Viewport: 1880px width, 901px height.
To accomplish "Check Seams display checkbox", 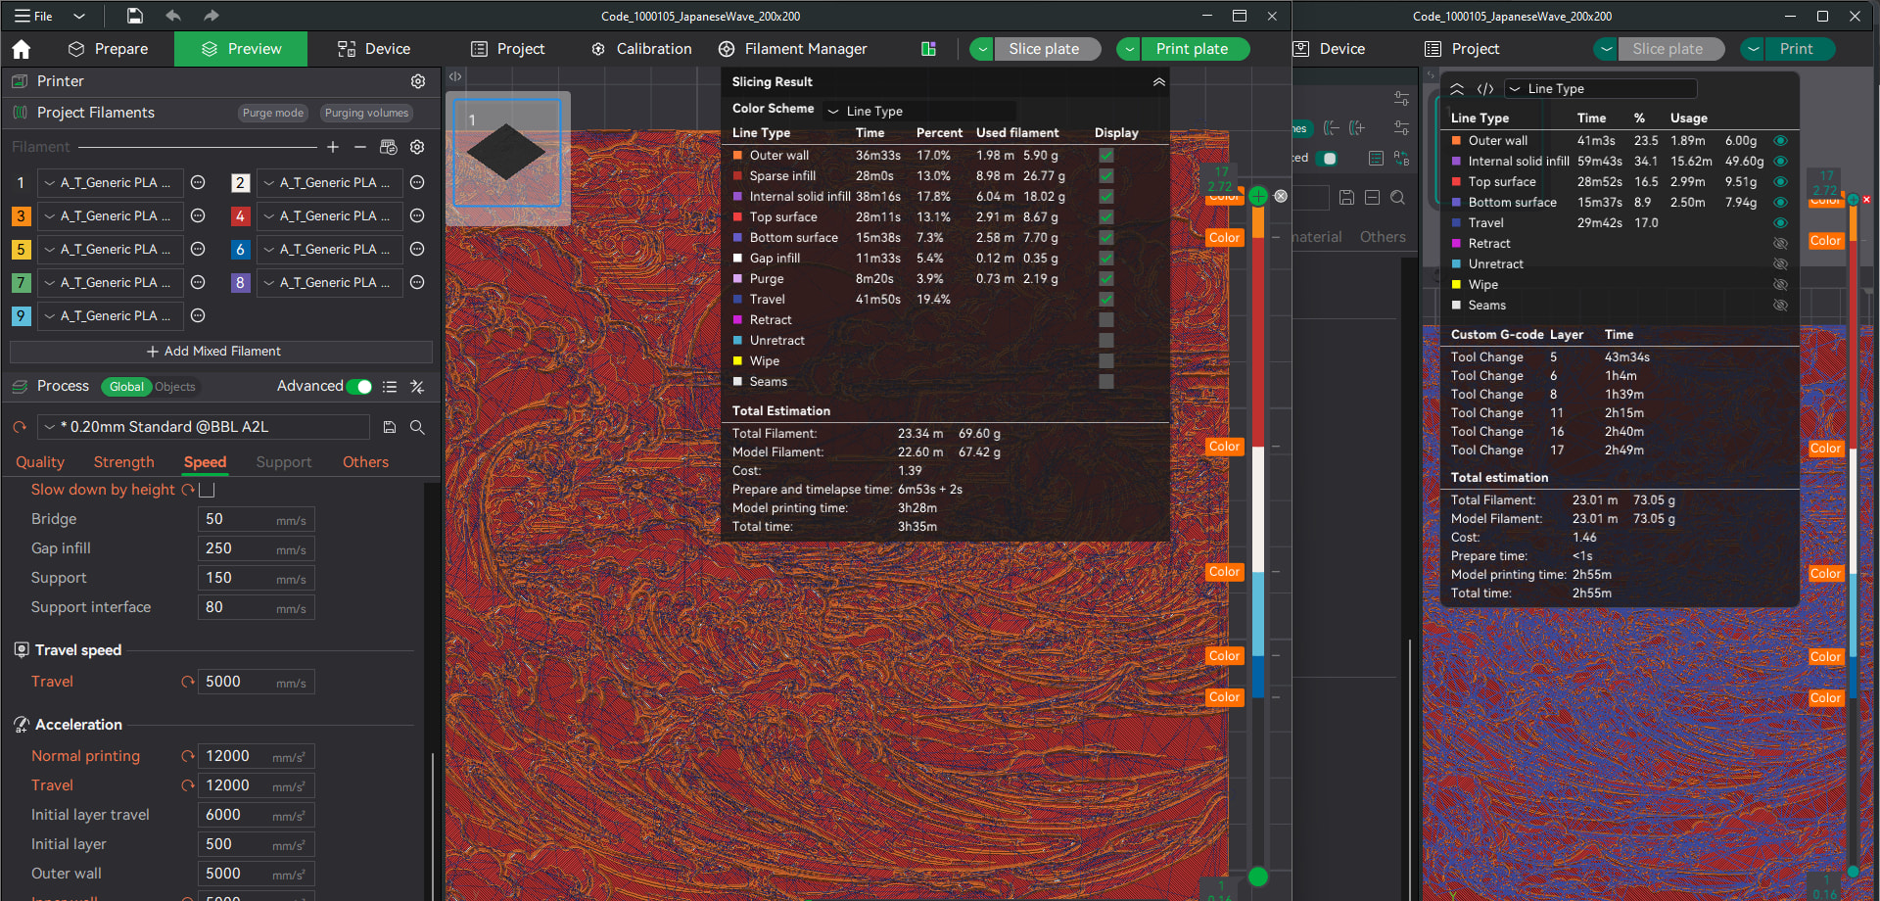I will point(1106,382).
